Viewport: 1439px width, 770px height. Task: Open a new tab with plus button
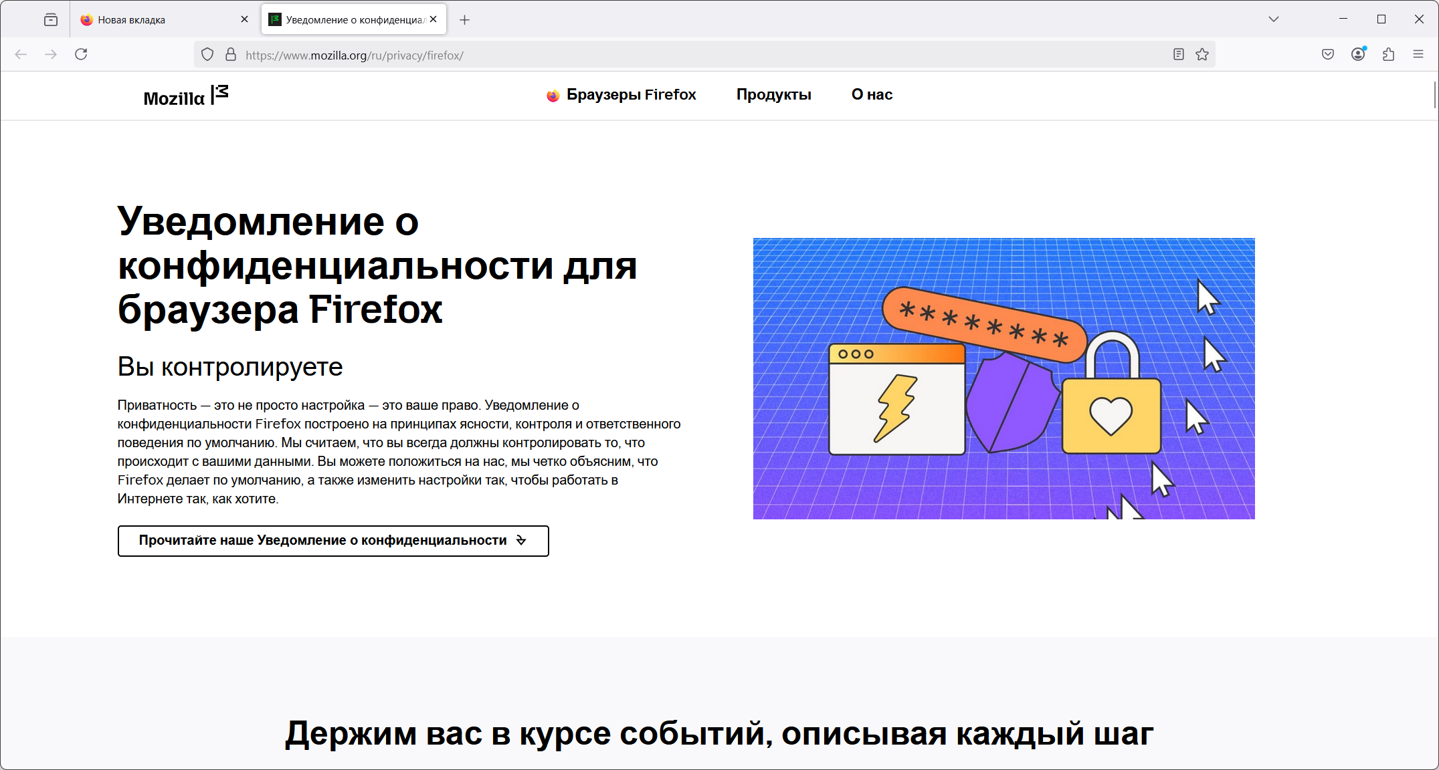pyautogui.click(x=465, y=20)
